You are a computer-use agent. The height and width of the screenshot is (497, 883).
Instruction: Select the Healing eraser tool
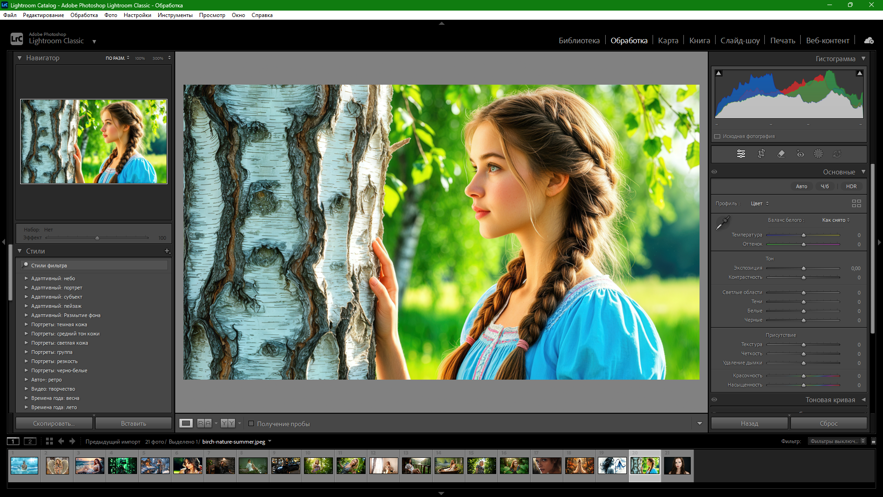pos(781,154)
